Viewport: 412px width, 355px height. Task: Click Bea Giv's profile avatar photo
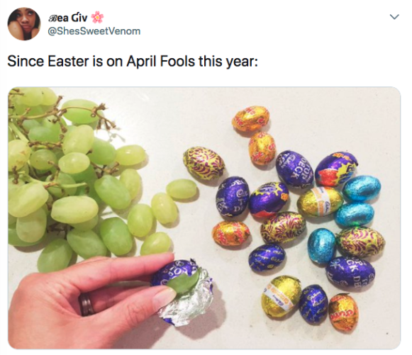point(24,24)
